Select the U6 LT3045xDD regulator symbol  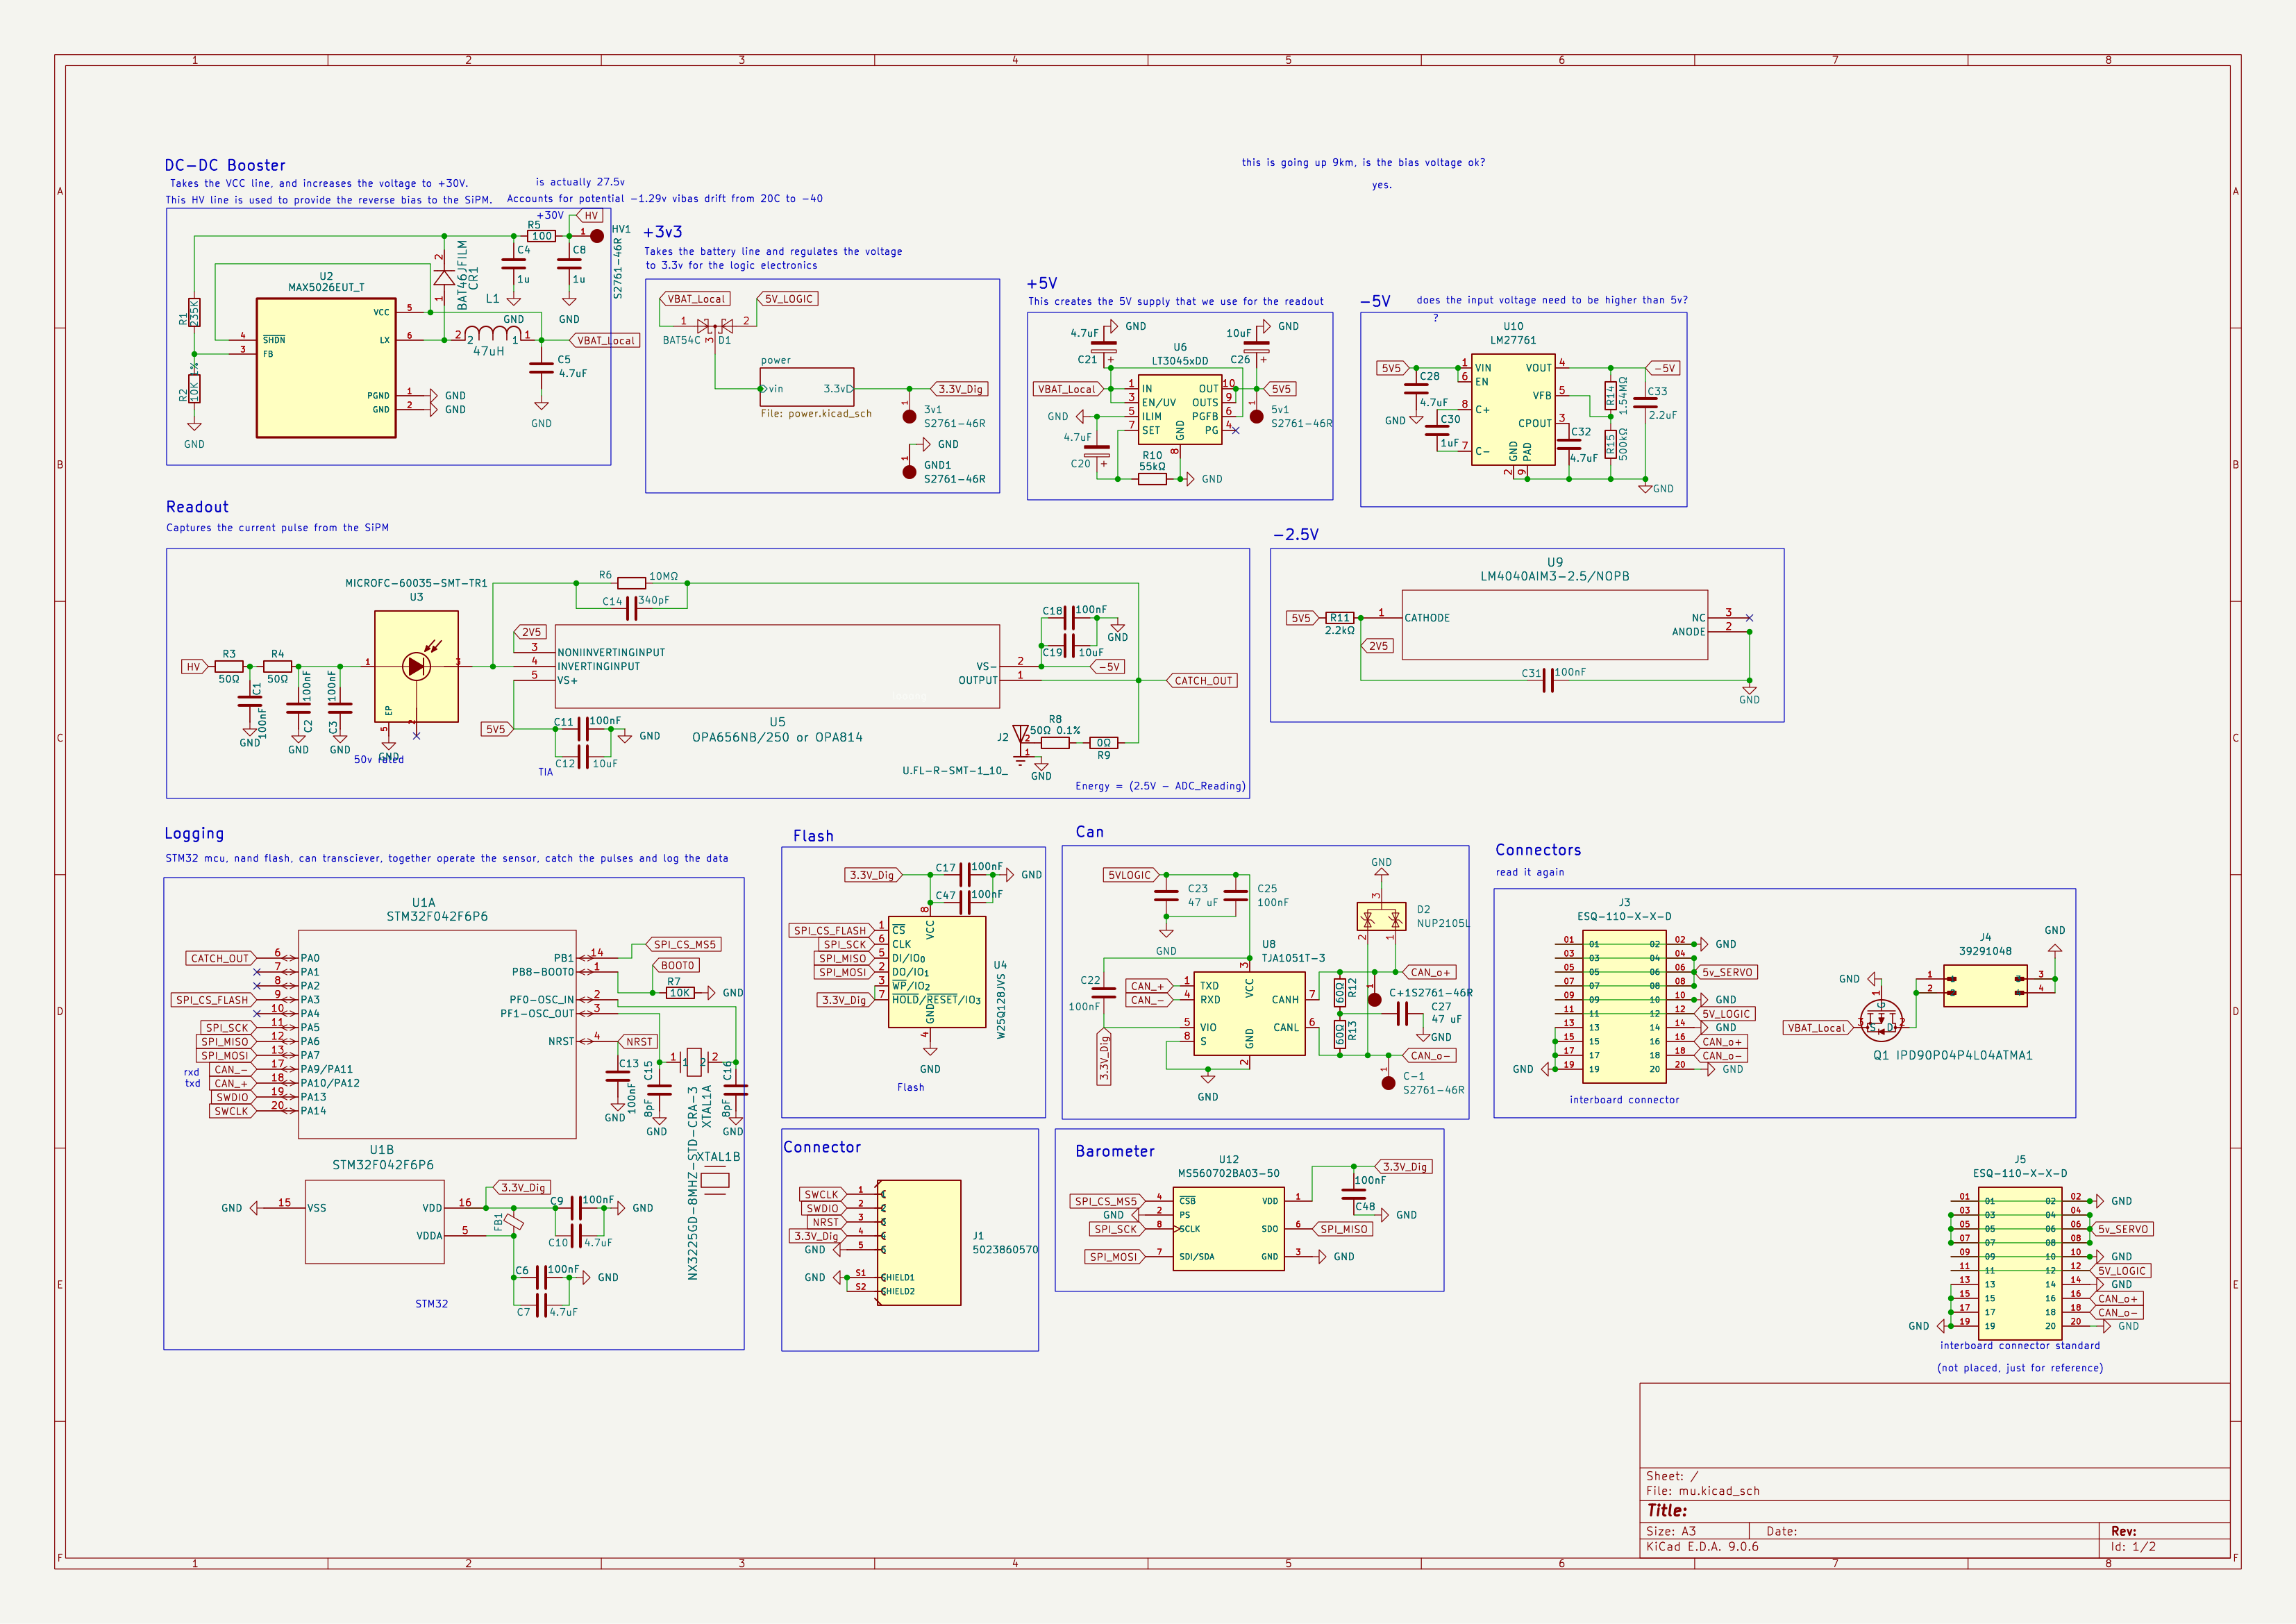[1180, 410]
